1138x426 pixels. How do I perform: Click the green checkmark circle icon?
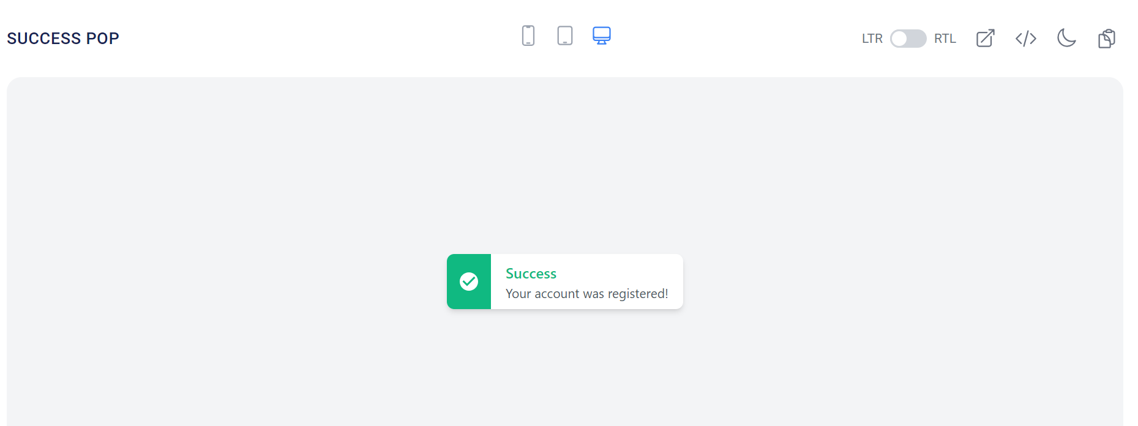coord(469,282)
